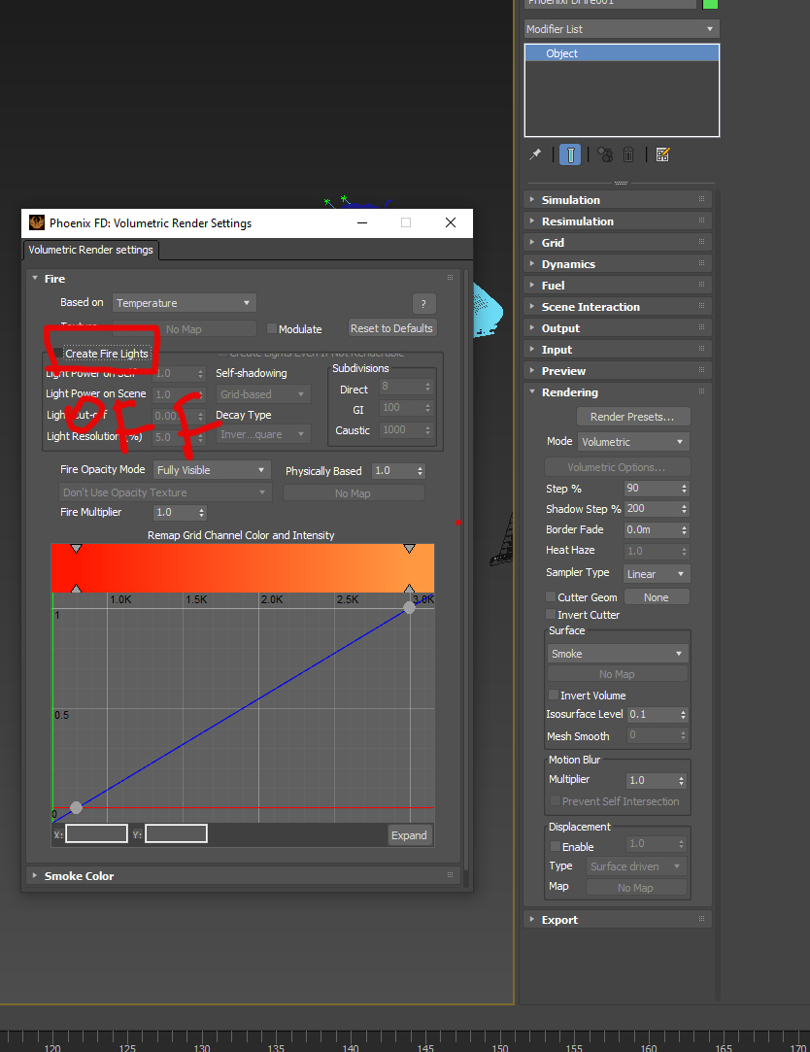Click Fire Multiplier spinner arrows
This screenshot has width=810, height=1052.
pyautogui.click(x=201, y=513)
